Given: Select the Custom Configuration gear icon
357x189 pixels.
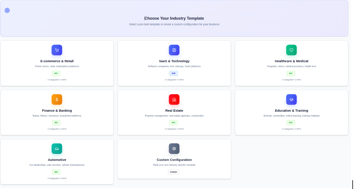Looking at the screenshot, I should [x=174, y=149].
